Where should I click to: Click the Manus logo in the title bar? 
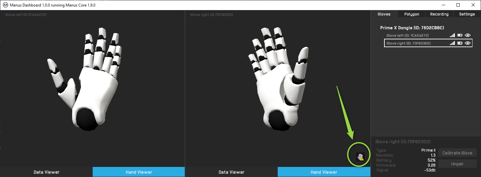[5, 5]
